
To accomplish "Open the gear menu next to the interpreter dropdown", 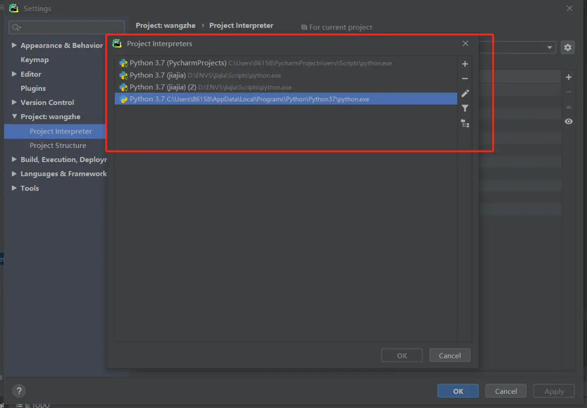I will (567, 47).
